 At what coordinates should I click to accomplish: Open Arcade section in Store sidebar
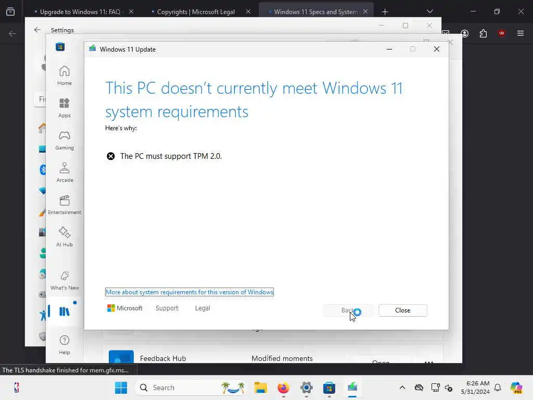(64, 172)
